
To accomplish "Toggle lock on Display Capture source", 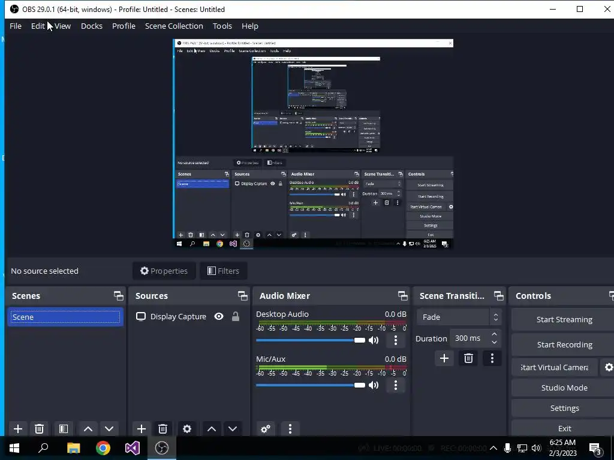I will pyautogui.click(x=235, y=316).
